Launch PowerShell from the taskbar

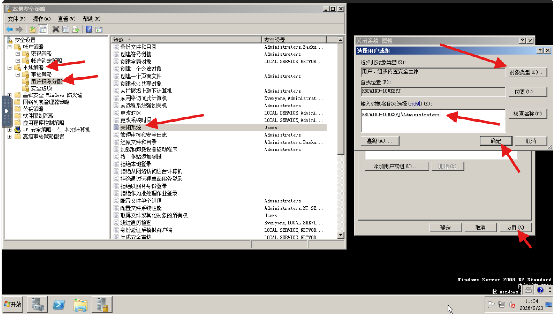59,304
